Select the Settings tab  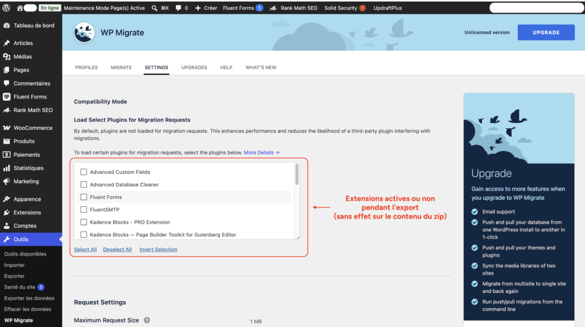157,67
